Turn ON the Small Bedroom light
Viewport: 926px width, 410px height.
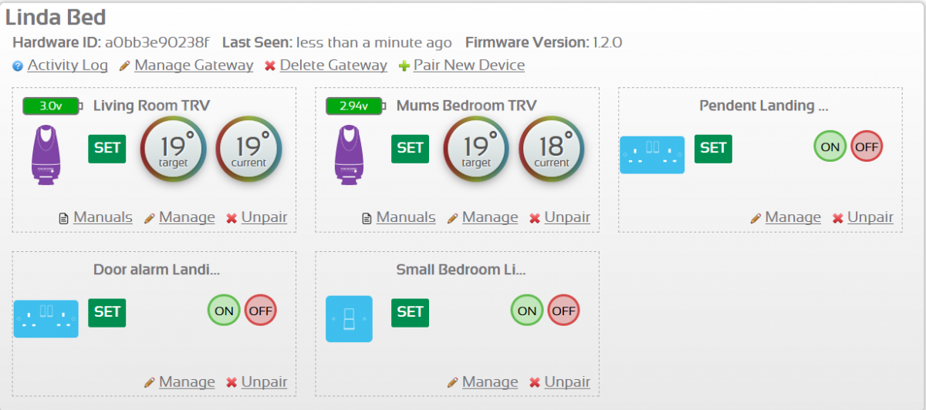click(527, 311)
